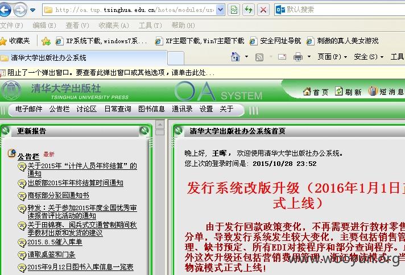
Task: Open the recent pages dropdown arrow
Action: (32, 10)
